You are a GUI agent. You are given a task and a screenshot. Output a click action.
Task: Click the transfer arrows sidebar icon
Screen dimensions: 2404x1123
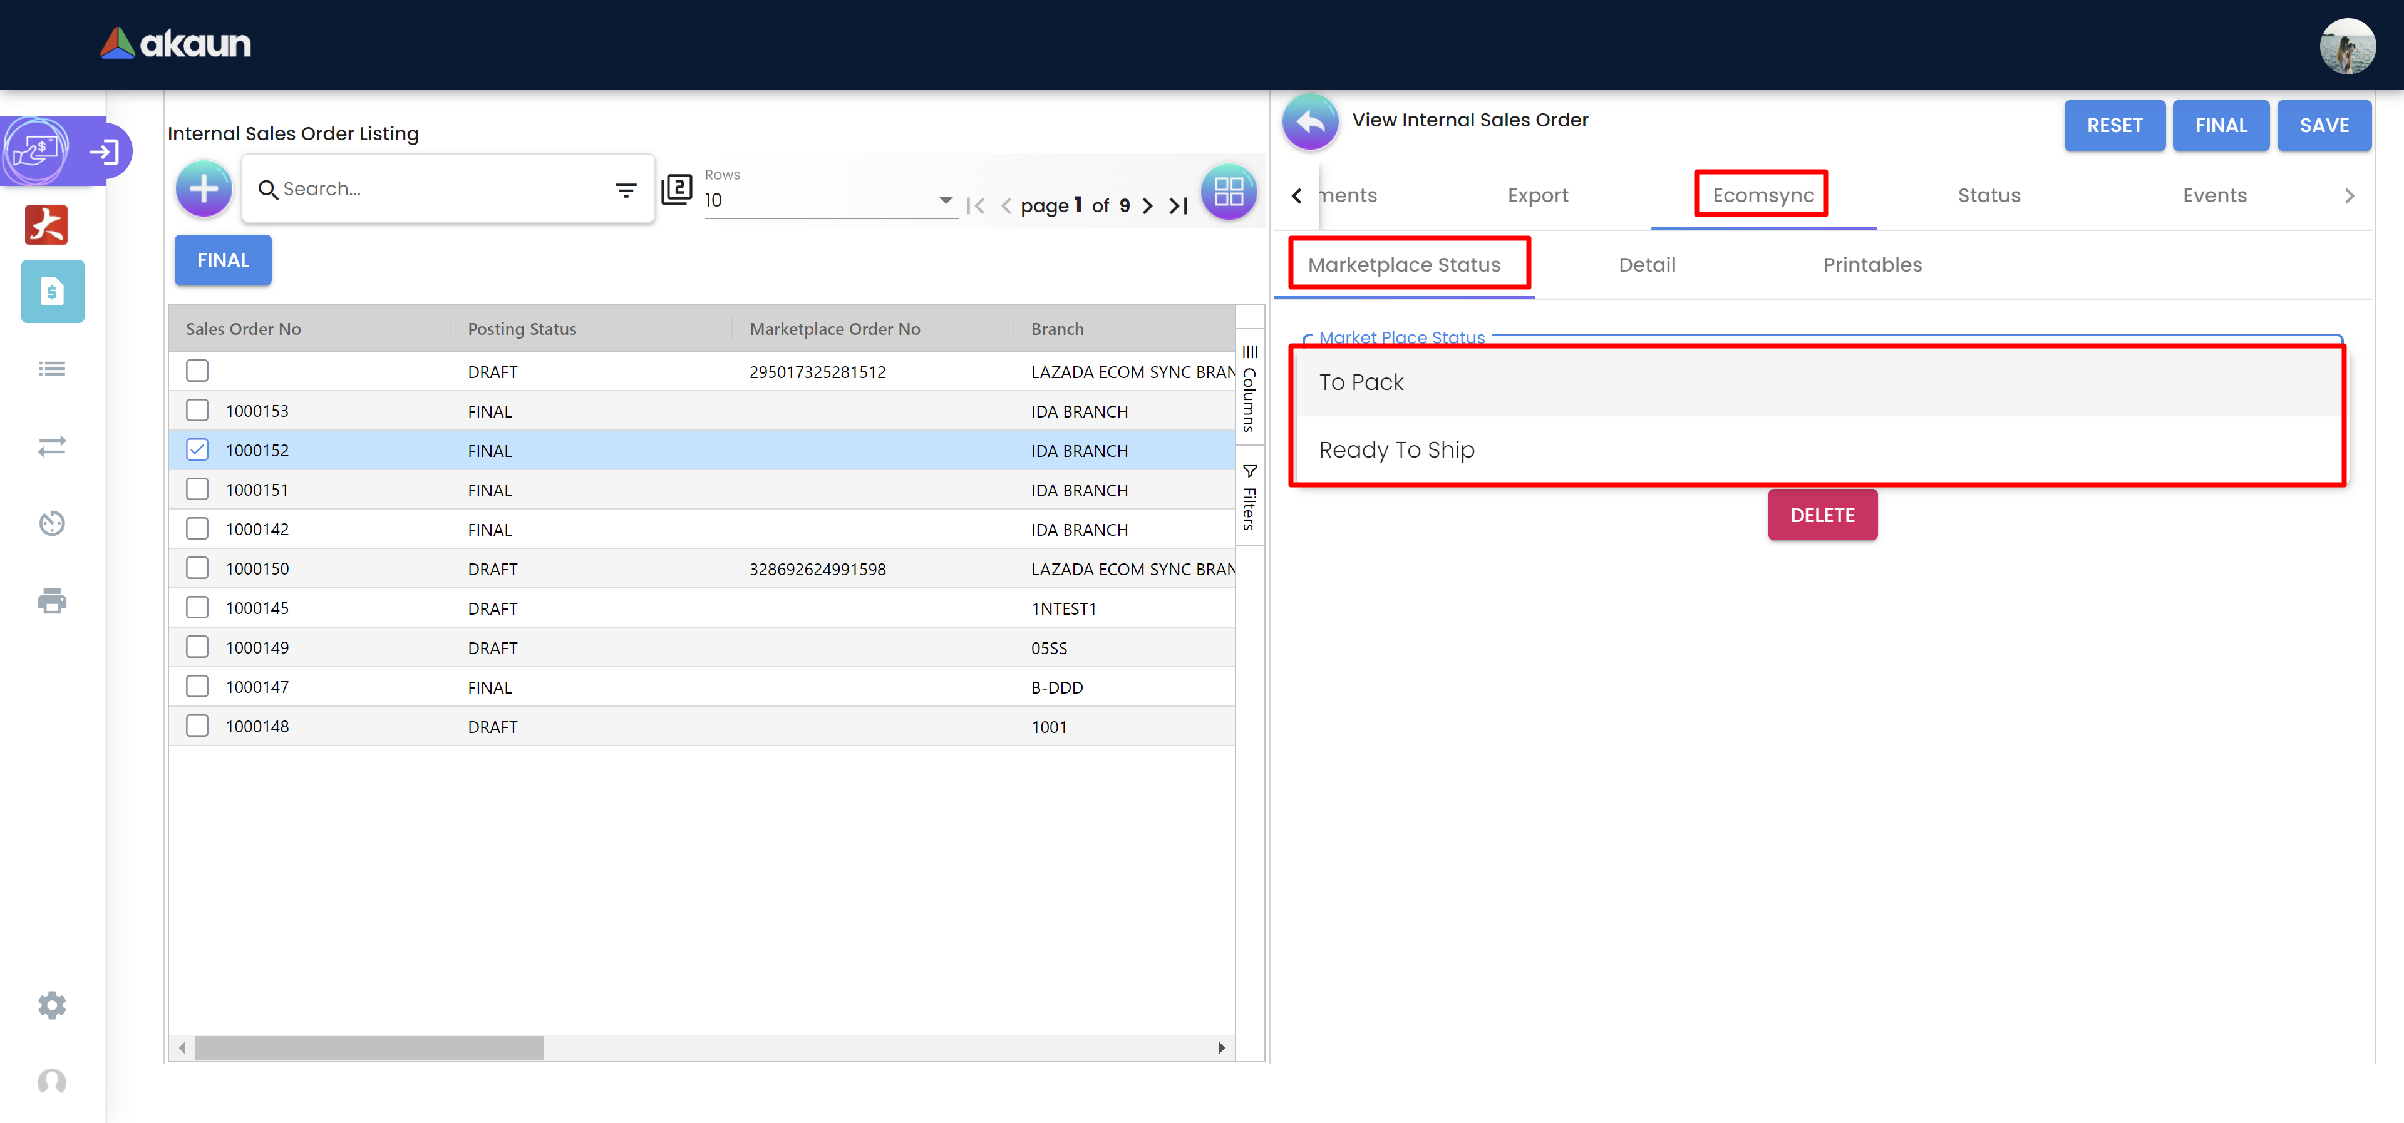pyautogui.click(x=52, y=446)
